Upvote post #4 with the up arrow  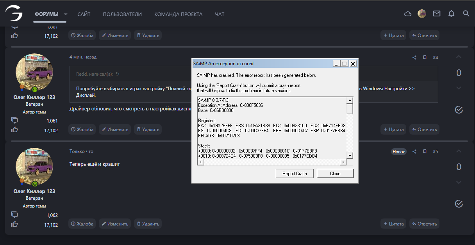pos(459,57)
